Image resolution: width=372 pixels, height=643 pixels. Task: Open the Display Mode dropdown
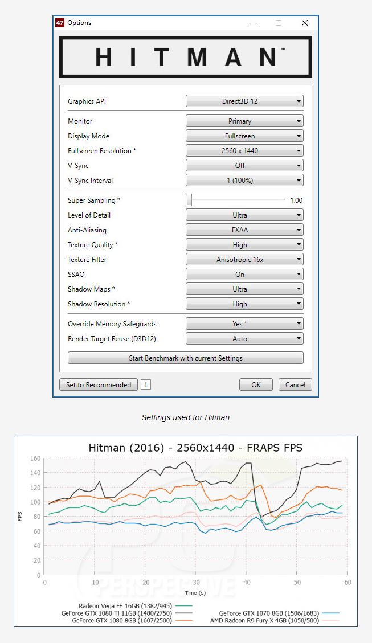[244, 136]
